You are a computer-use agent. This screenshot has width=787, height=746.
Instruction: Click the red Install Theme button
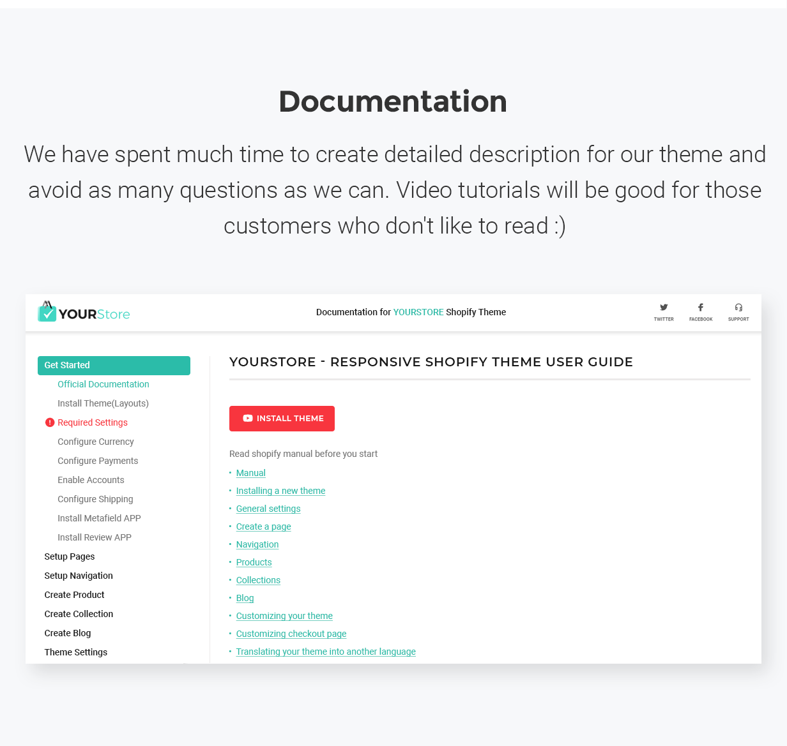(x=282, y=419)
